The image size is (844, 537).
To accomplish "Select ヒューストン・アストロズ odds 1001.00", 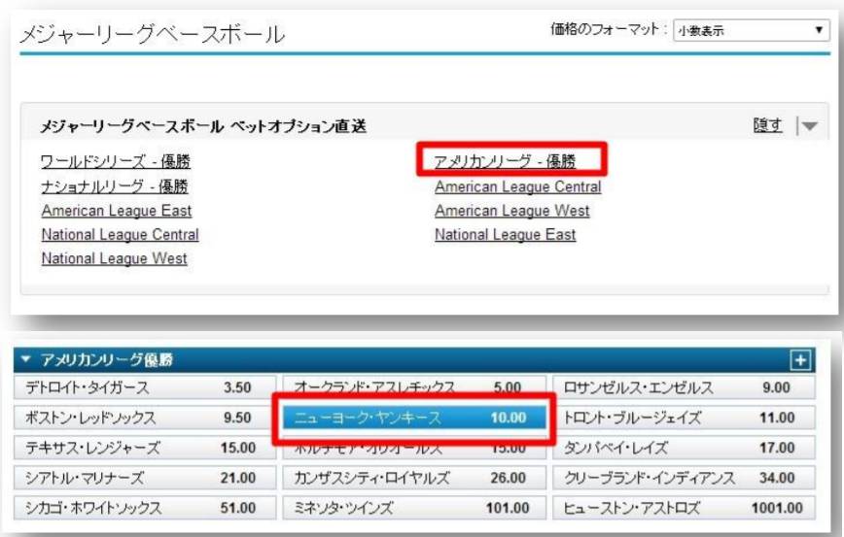I will pos(684,508).
